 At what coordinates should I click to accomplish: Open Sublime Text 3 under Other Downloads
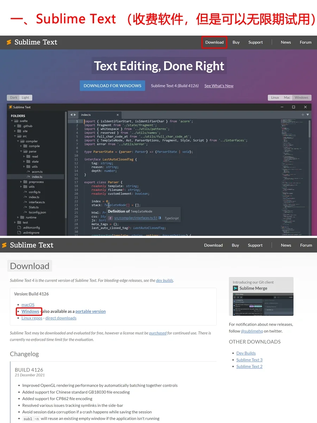coord(249,360)
